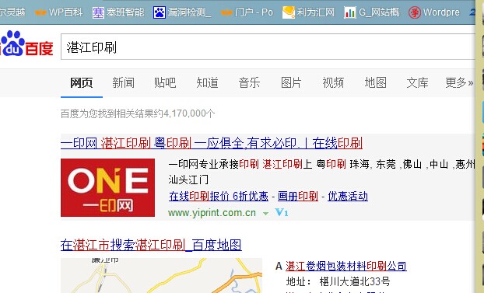Click the result count text 4,170,000个
This screenshot has width=484, height=293.
[189, 113]
